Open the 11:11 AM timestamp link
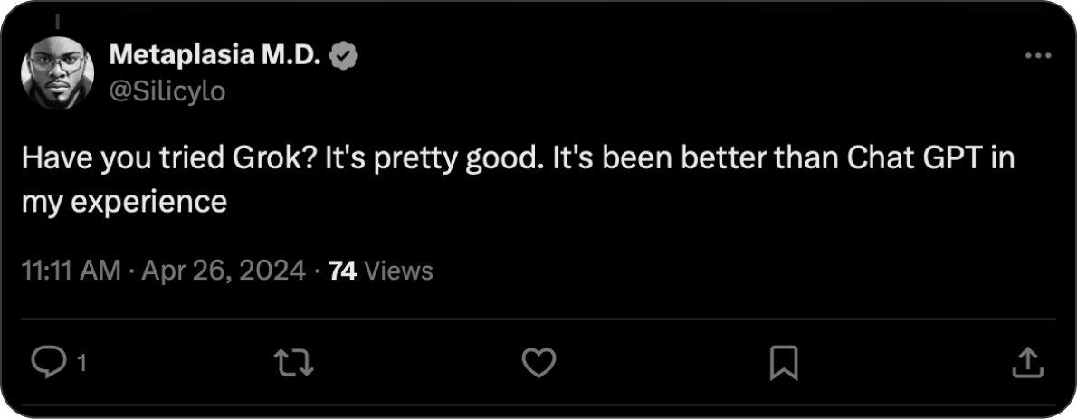Image resolution: width=1077 pixels, height=419 pixels. [71, 271]
